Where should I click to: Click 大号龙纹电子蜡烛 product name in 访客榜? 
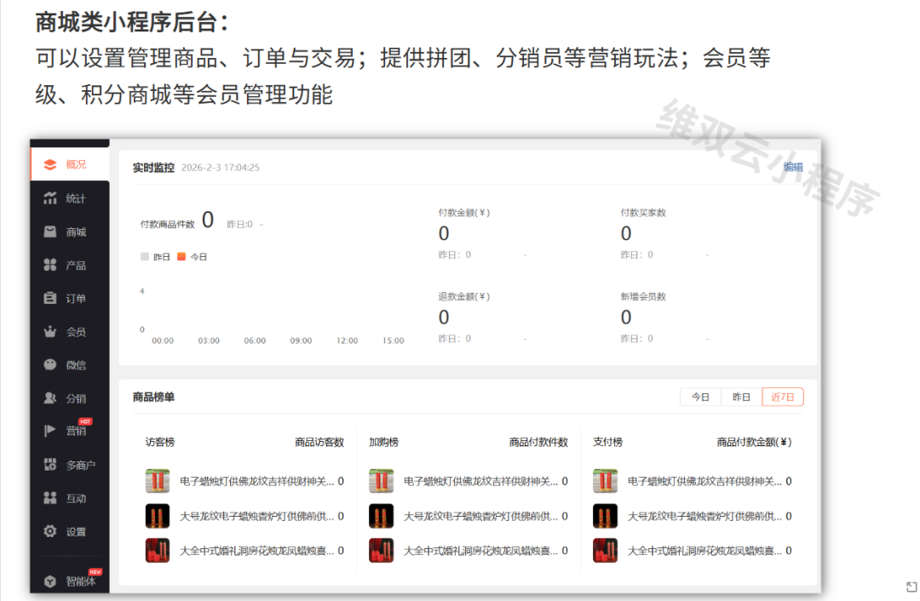[256, 516]
